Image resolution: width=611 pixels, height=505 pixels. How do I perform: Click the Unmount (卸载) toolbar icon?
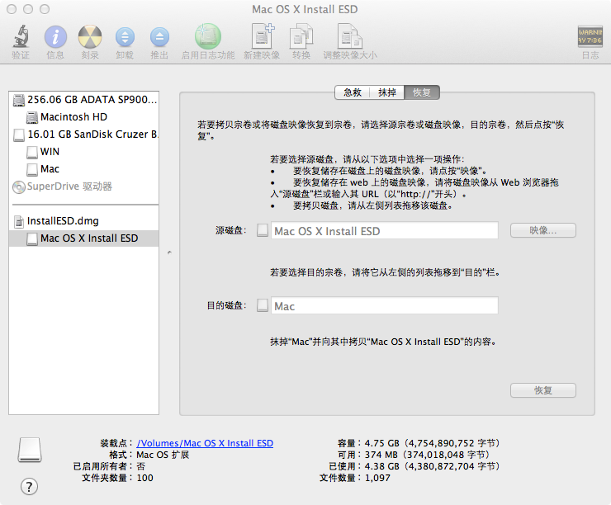(125, 37)
